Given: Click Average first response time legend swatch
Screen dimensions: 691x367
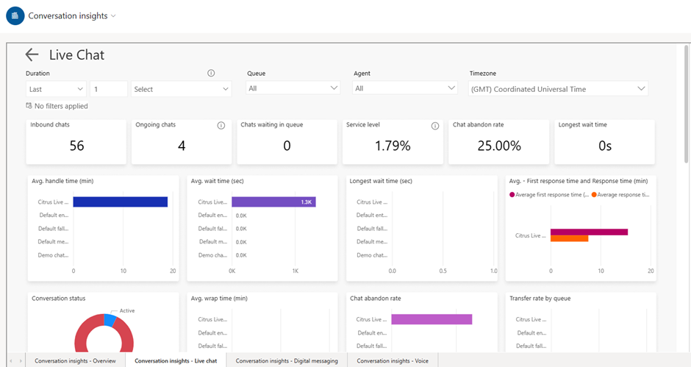Looking at the screenshot, I should click(512, 195).
